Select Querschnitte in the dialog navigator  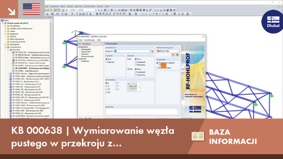[86, 52]
